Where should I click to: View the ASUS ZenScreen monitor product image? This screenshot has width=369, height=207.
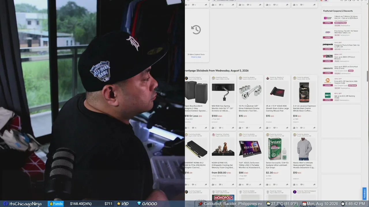(250, 149)
